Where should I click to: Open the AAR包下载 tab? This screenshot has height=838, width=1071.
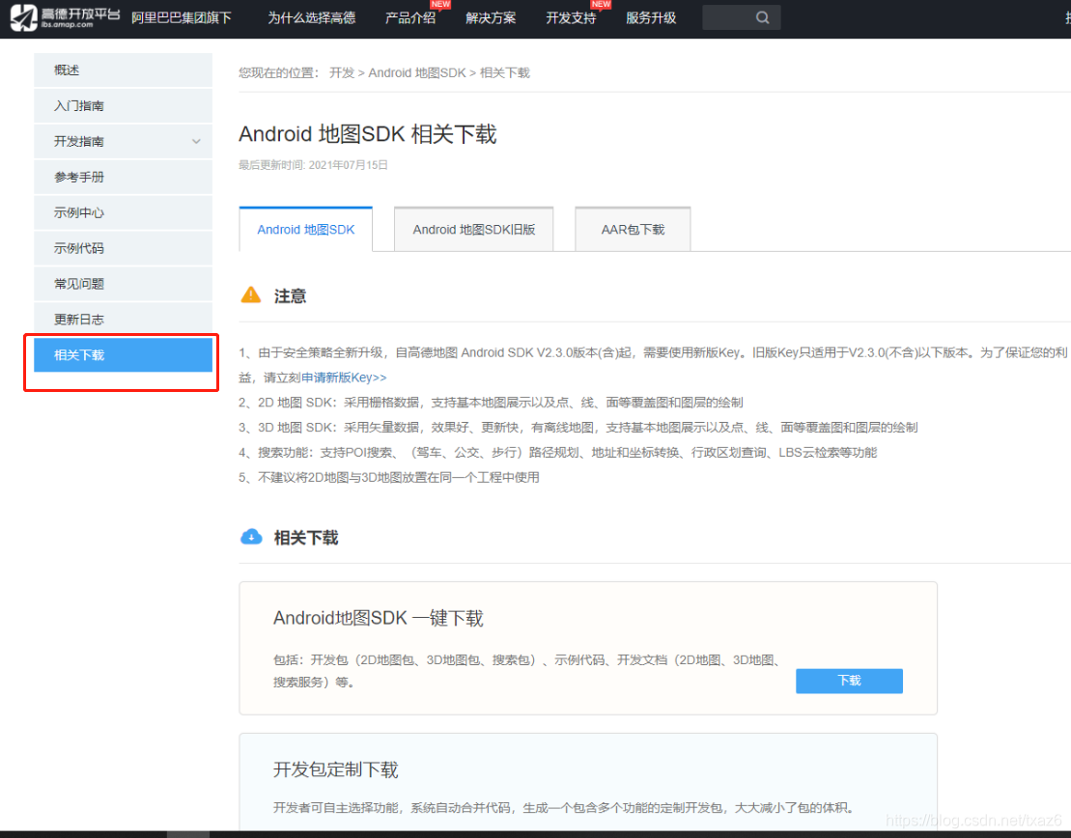coord(633,229)
